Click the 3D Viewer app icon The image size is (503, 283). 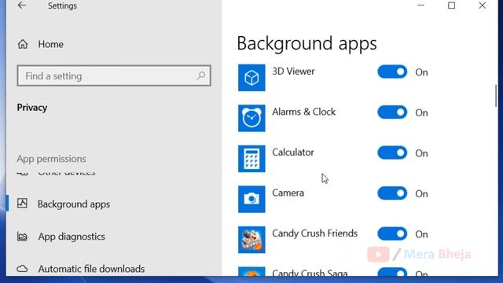[x=251, y=78]
